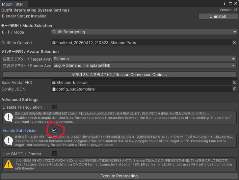The width and height of the screenshot is (239, 180).
Task: Open the MochiFitter window options menu
Action: (225, 3)
